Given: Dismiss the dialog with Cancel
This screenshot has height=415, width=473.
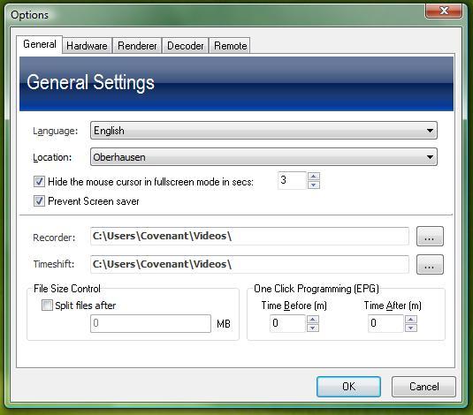Looking at the screenshot, I should point(423,387).
